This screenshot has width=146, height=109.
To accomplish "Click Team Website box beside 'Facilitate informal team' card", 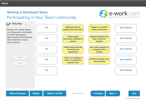I will pyautogui.click(x=126, y=60).
